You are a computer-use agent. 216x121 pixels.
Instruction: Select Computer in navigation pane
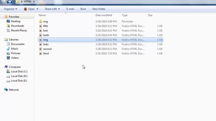15,67
